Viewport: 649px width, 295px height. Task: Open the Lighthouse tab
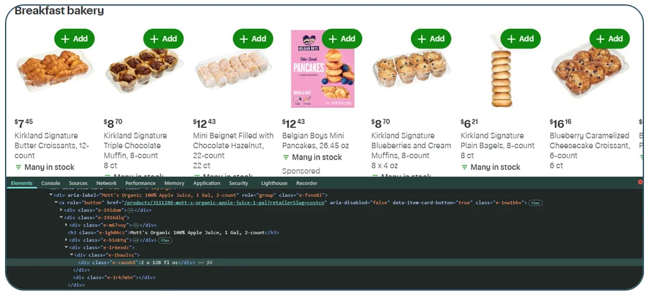274,183
